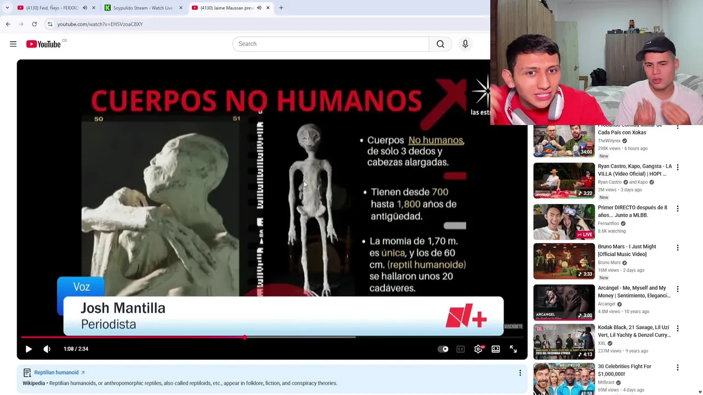Open Primer DIRECTO después de 8 años title
This screenshot has height=395, width=703.
tap(633, 211)
